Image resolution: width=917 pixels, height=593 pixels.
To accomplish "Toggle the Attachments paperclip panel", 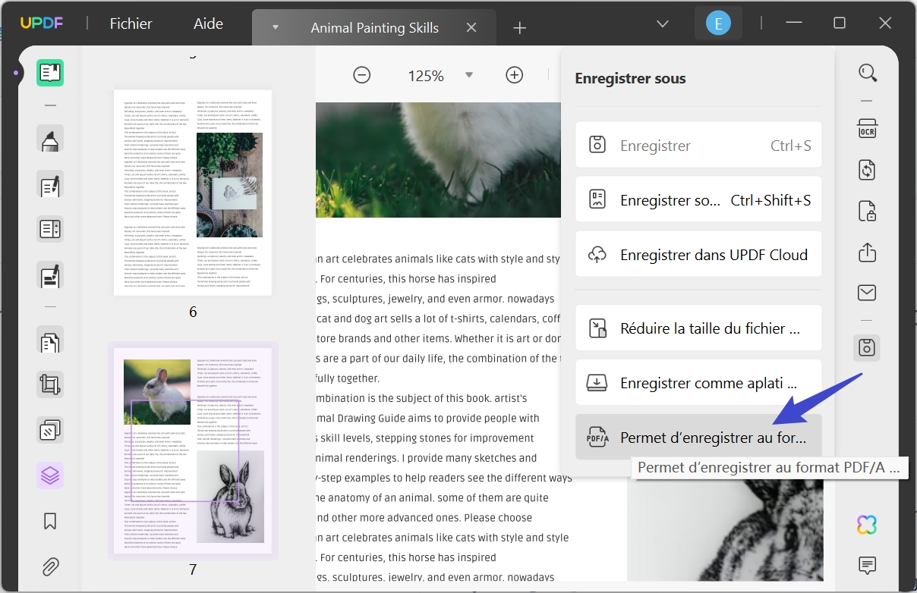I will click(50, 566).
